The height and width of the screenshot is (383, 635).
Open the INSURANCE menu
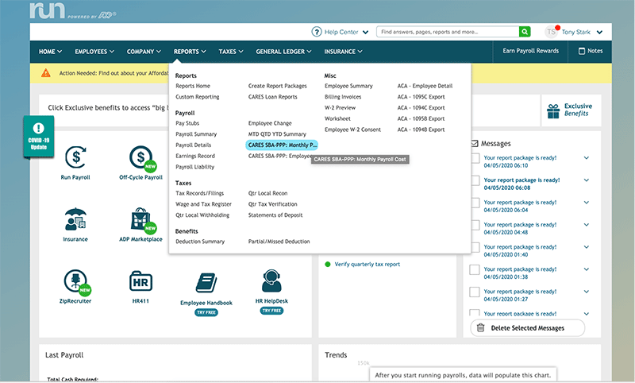point(343,52)
